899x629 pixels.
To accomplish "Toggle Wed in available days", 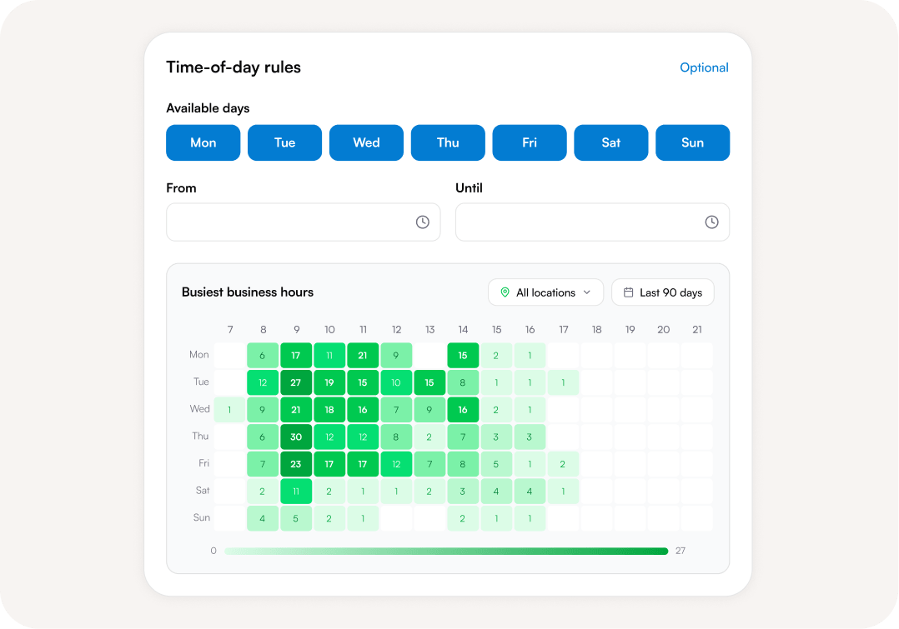I will [x=366, y=142].
